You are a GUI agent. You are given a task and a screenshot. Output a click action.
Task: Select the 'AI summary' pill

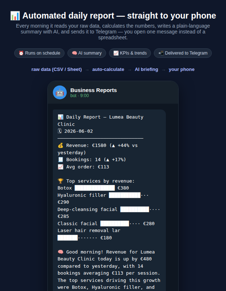coord(87,53)
